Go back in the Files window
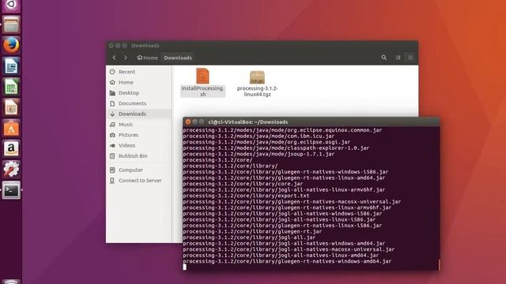Viewport: 506px width, 284px height. point(114,58)
